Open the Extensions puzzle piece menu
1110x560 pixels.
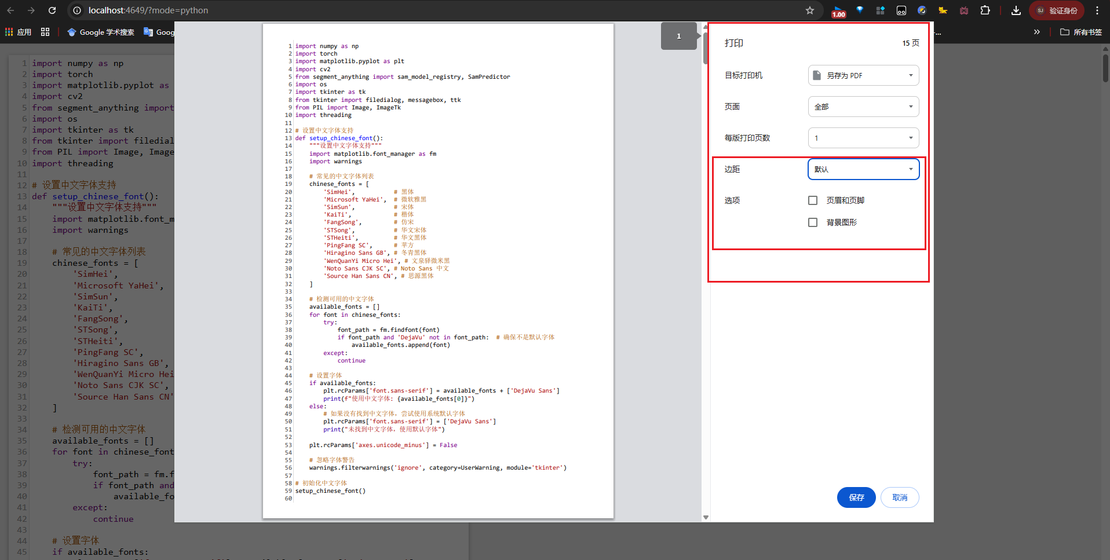tap(985, 10)
